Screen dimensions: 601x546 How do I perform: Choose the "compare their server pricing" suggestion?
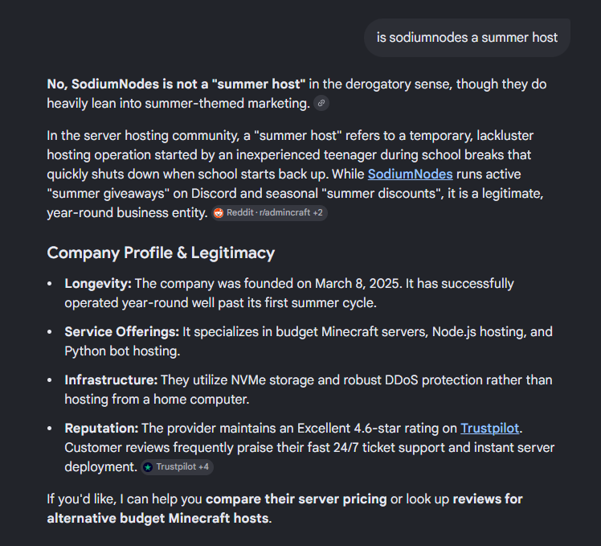pyautogui.click(x=296, y=499)
